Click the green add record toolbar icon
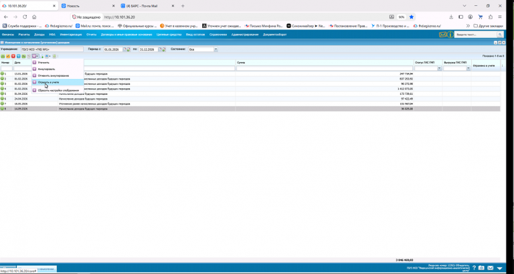 pyautogui.click(x=3, y=56)
